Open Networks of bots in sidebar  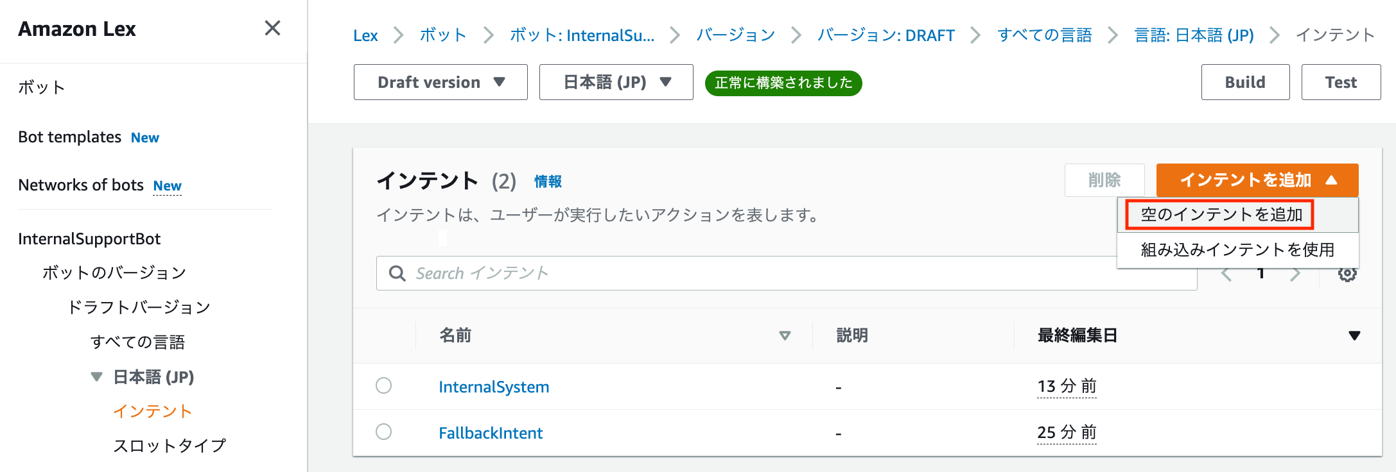[81, 185]
